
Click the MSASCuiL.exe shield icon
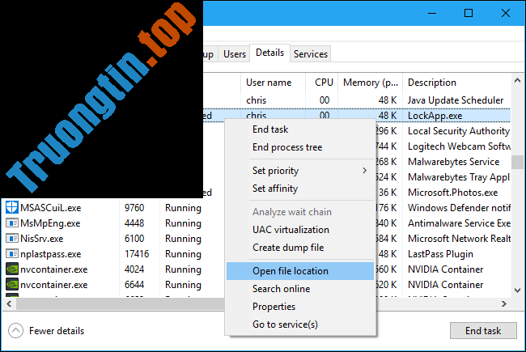click(12, 207)
